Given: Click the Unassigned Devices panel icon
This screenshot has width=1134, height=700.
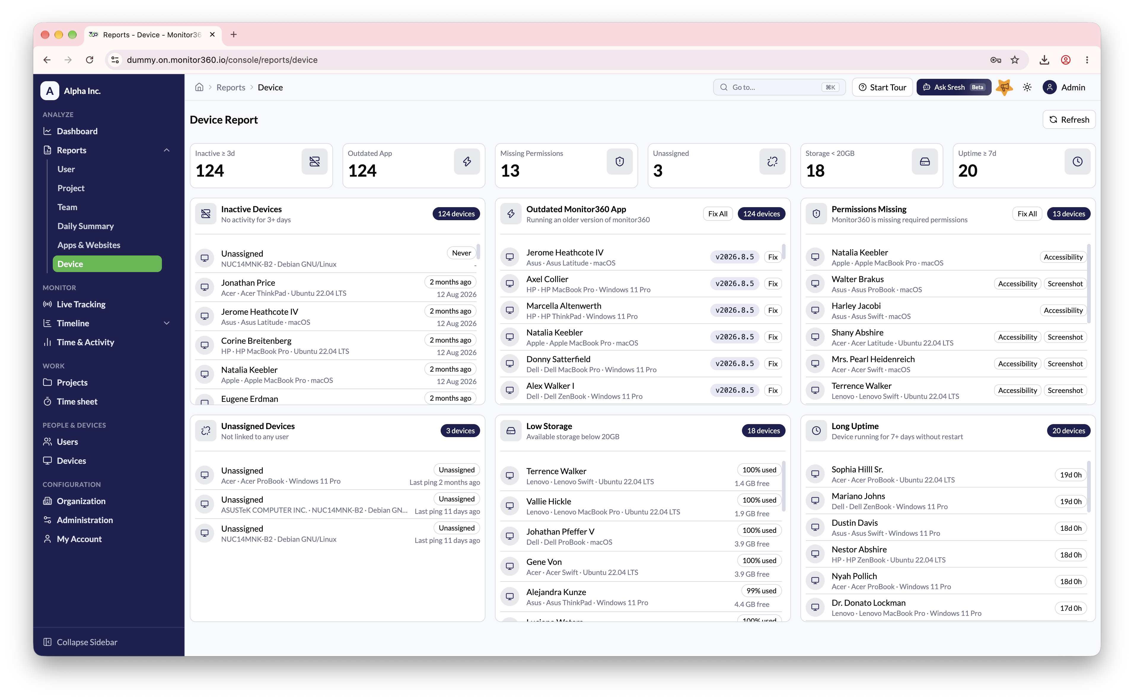Looking at the screenshot, I should 206,431.
